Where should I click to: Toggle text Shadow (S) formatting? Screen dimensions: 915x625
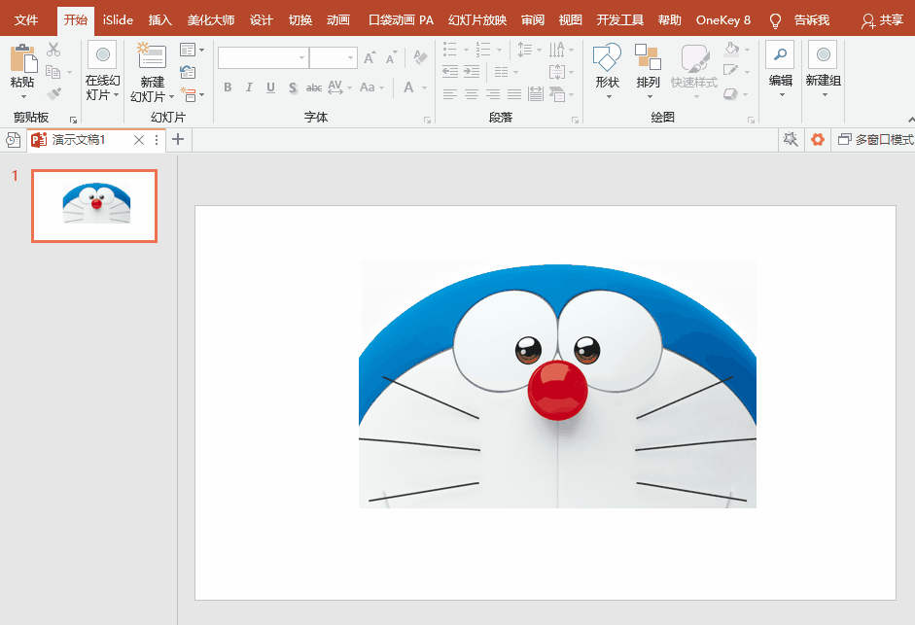coord(293,88)
